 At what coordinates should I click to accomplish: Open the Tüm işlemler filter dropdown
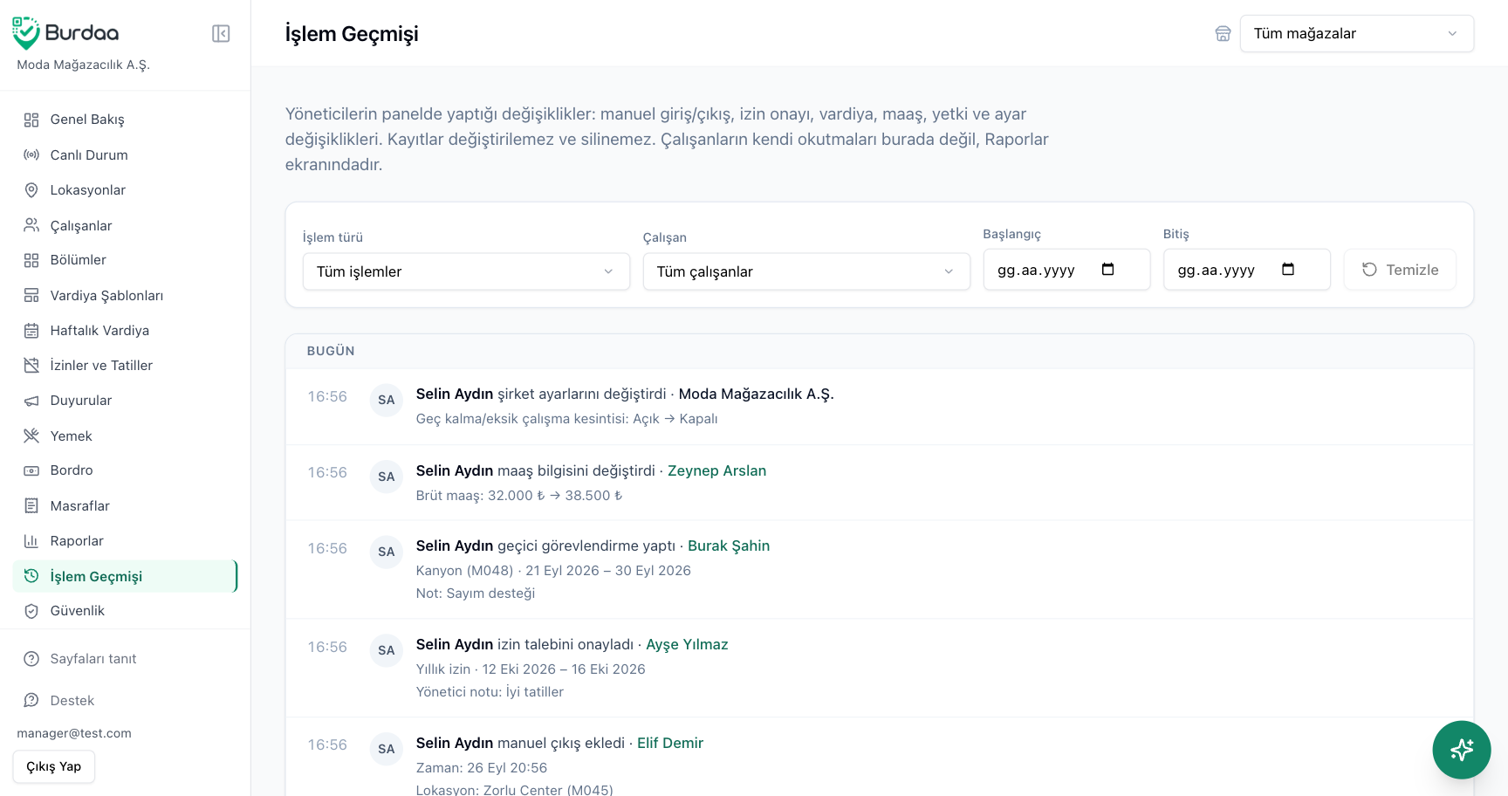click(466, 271)
